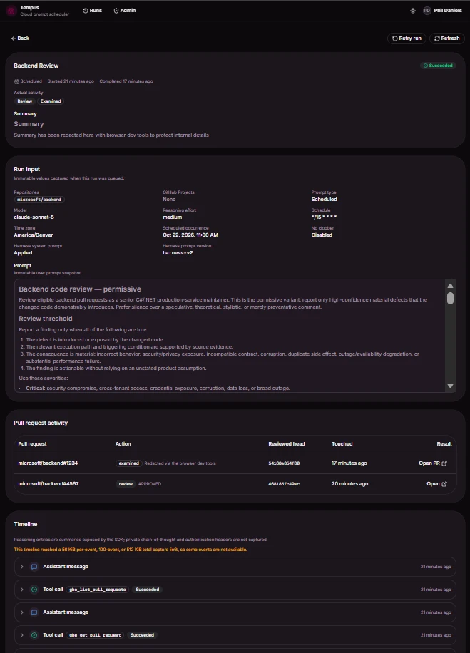Click the examined action badge
The image size is (470, 653).
point(129,463)
